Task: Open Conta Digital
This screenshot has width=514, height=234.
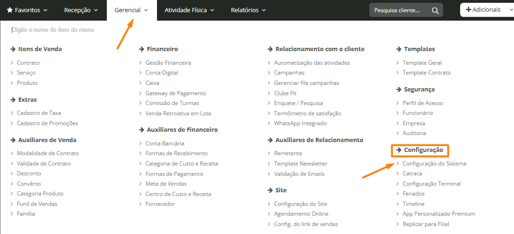Action: pos(162,73)
